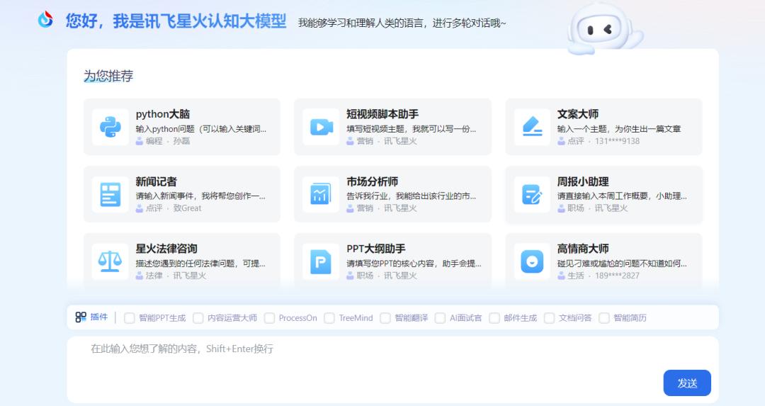Turn on the AI面试官 plugin checkbox
Screen dimensions: 765x406
click(x=440, y=318)
